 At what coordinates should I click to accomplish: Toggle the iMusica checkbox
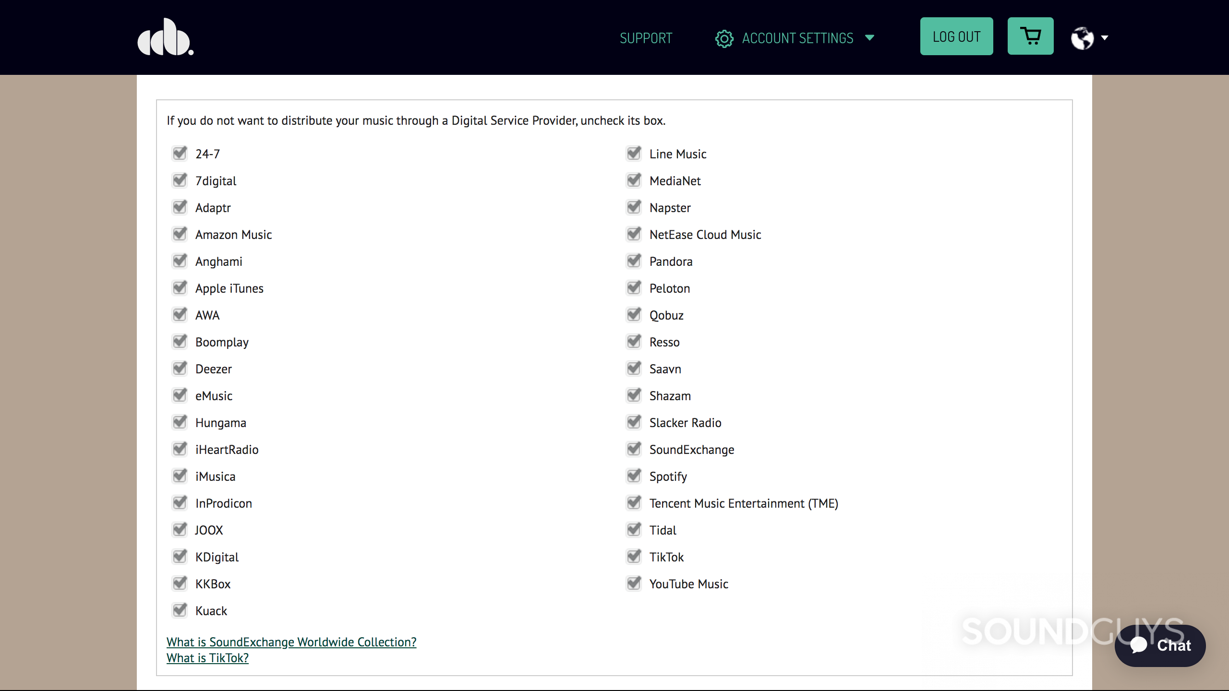(180, 476)
